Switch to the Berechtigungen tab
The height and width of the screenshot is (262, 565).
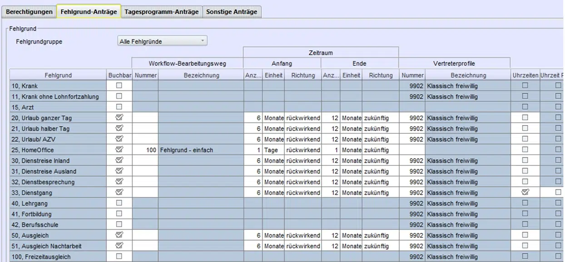pyautogui.click(x=29, y=12)
